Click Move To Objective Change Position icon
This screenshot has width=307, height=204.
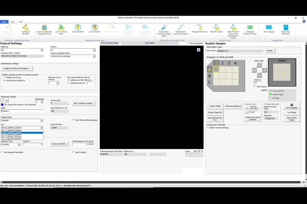(44, 28)
